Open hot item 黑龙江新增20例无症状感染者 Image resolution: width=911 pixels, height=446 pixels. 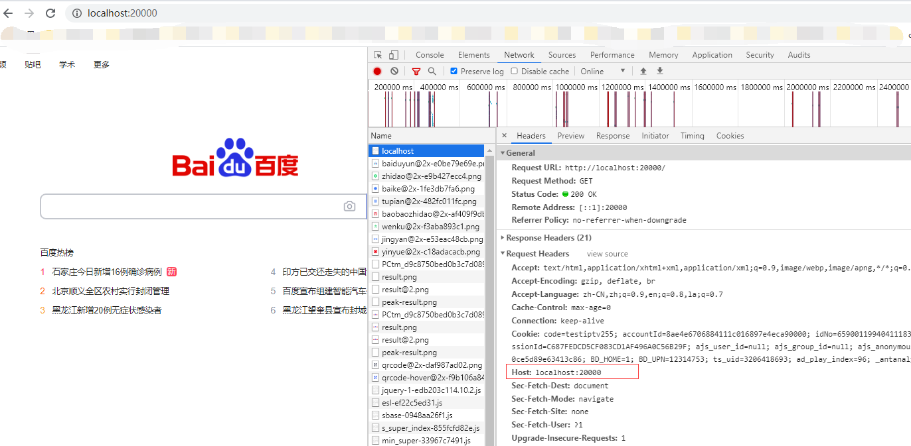pyautogui.click(x=107, y=310)
